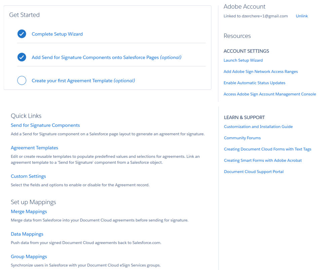Open the Customization and Installation Guide
Viewport: 324px width, 270px height.
point(258,127)
